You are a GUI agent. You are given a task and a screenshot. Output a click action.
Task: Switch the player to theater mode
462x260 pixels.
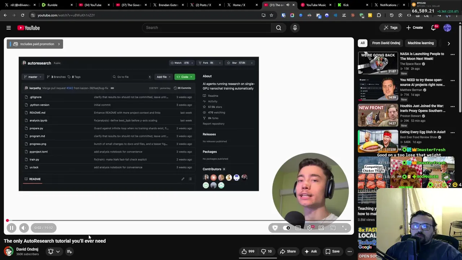coord(321,228)
